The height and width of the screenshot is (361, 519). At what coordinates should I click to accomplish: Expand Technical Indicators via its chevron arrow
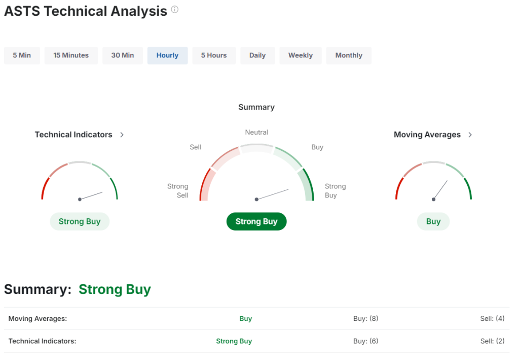pyautogui.click(x=122, y=135)
